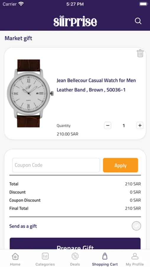Viewport: 150px width, 267px height.
Task: Tap the quantity value of 1
Action: pyautogui.click(x=124, y=126)
